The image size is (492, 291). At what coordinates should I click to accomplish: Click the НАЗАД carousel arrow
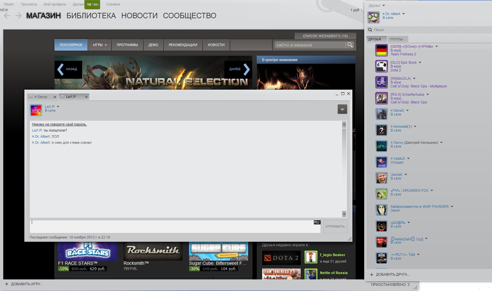pos(68,69)
